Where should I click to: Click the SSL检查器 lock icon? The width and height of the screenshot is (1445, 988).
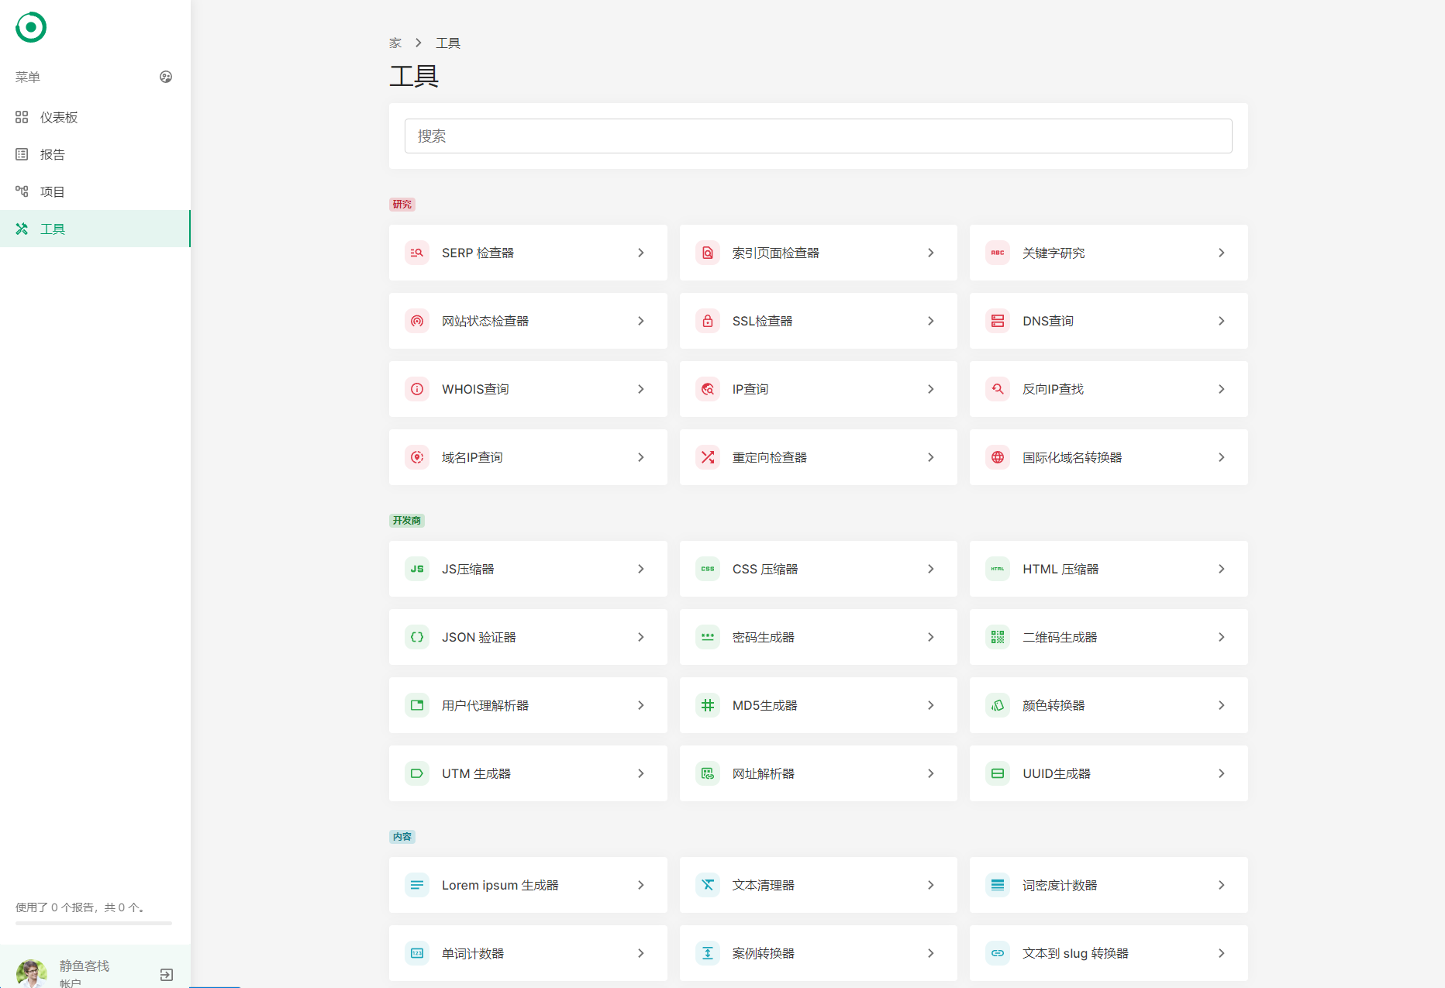pos(707,321)
